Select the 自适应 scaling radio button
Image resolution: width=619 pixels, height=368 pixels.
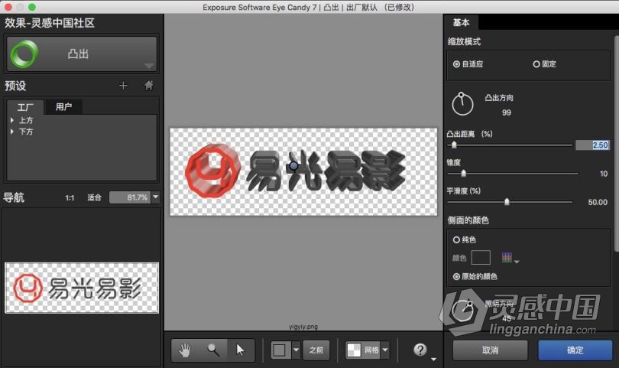click(456, 64)
